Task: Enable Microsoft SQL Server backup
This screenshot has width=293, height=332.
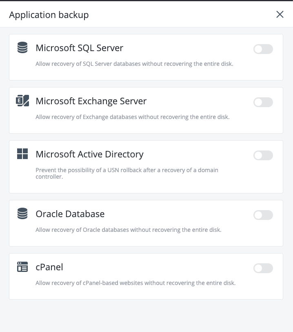Action: [263, 49]
